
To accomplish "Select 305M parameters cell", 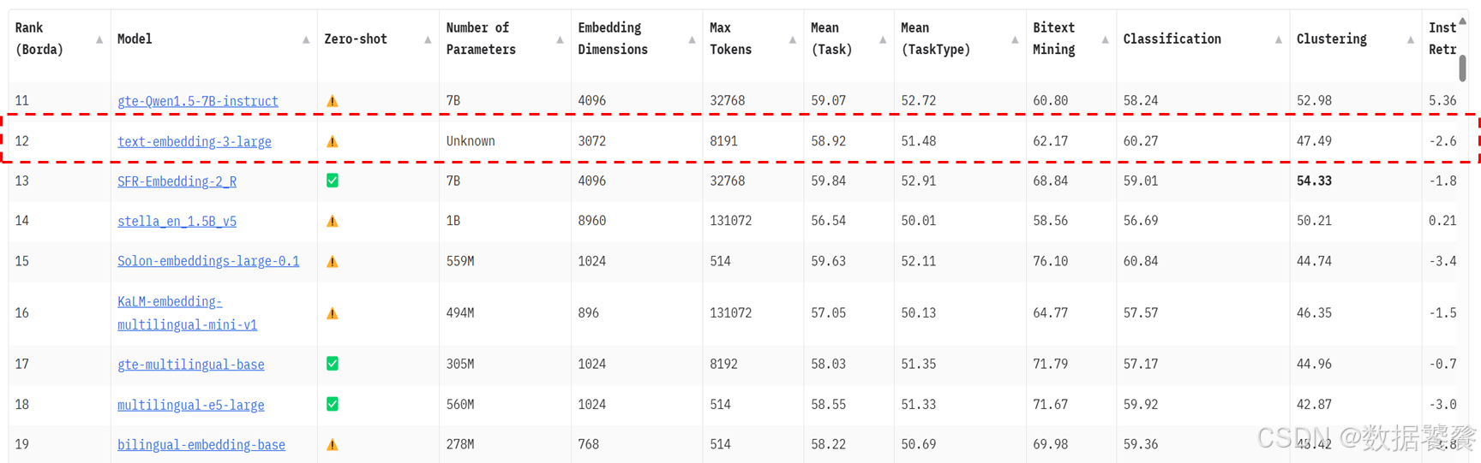I will (x=460, y=364).
